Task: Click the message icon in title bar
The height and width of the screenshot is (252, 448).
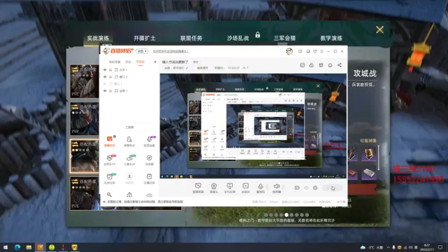Action: 300,52
